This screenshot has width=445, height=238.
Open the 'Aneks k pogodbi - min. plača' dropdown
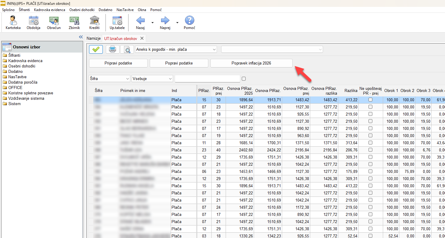click(176, 50)
